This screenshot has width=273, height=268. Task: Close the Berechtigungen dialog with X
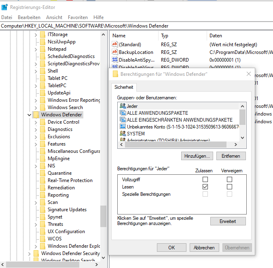pos(249,74)
